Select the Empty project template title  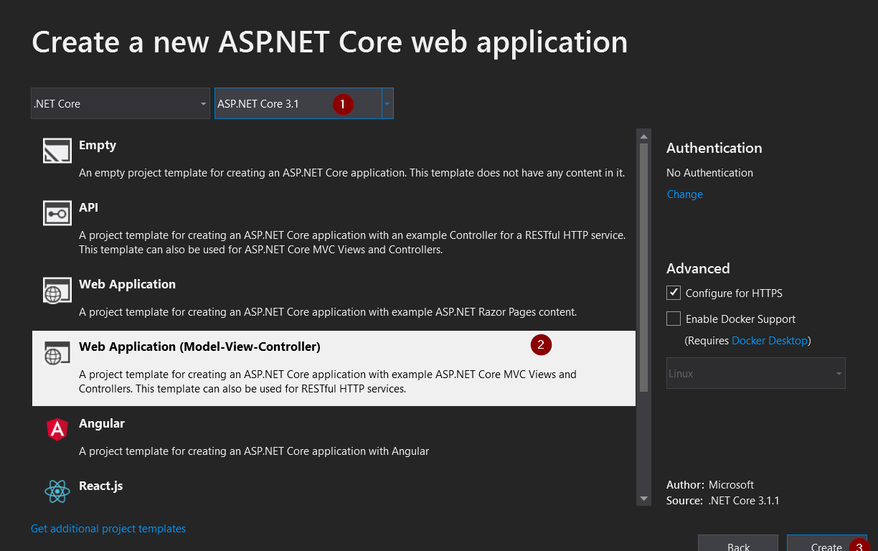point(98,145)
